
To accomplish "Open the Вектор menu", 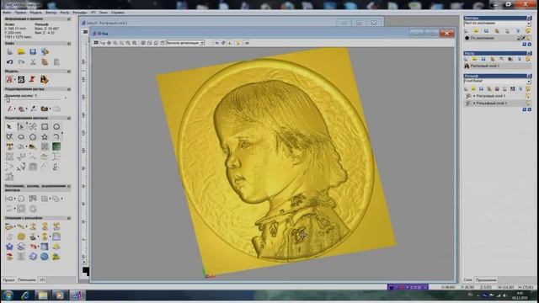I will 51,13.
